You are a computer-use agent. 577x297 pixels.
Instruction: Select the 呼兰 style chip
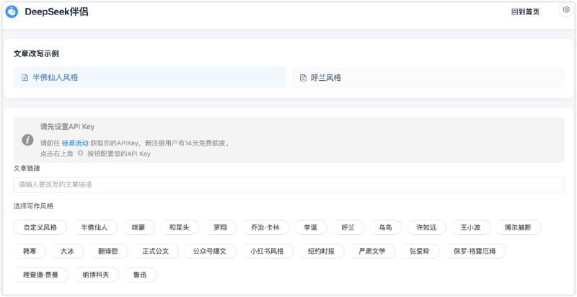tap(348, 228)
